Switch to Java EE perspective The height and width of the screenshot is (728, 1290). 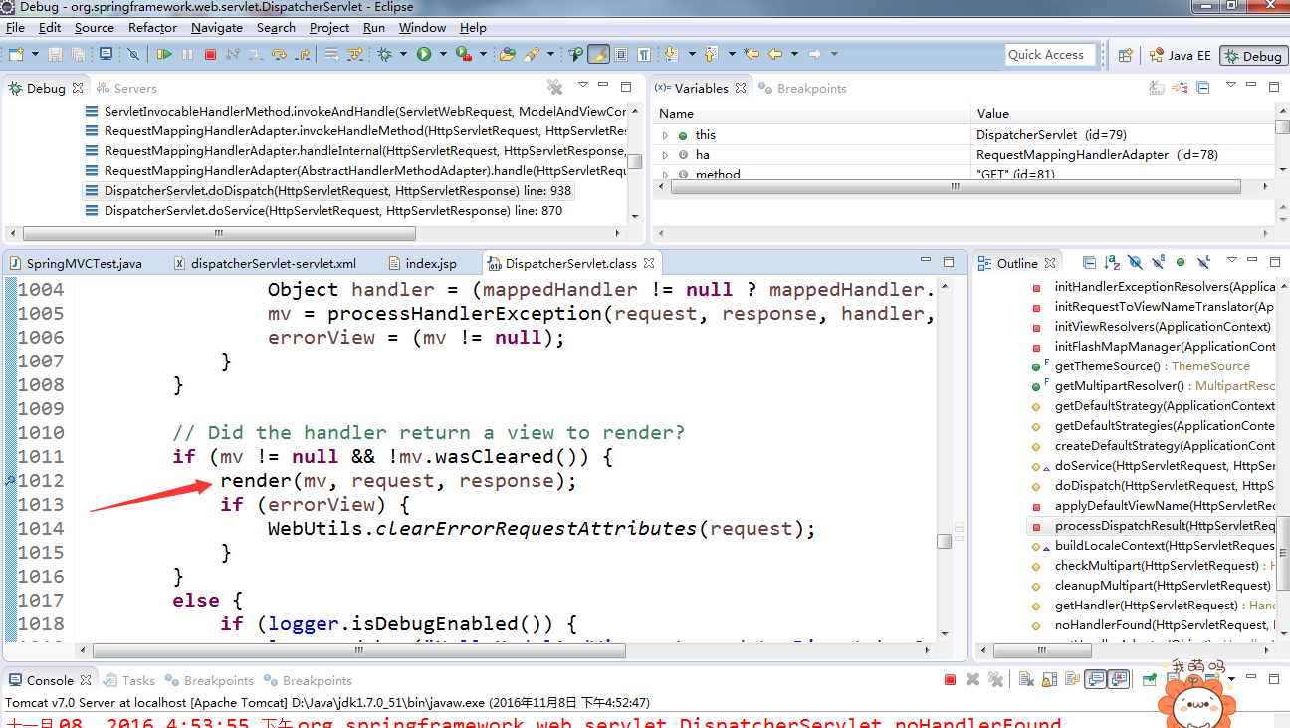pyautogui.click(x=1181, y=55)
